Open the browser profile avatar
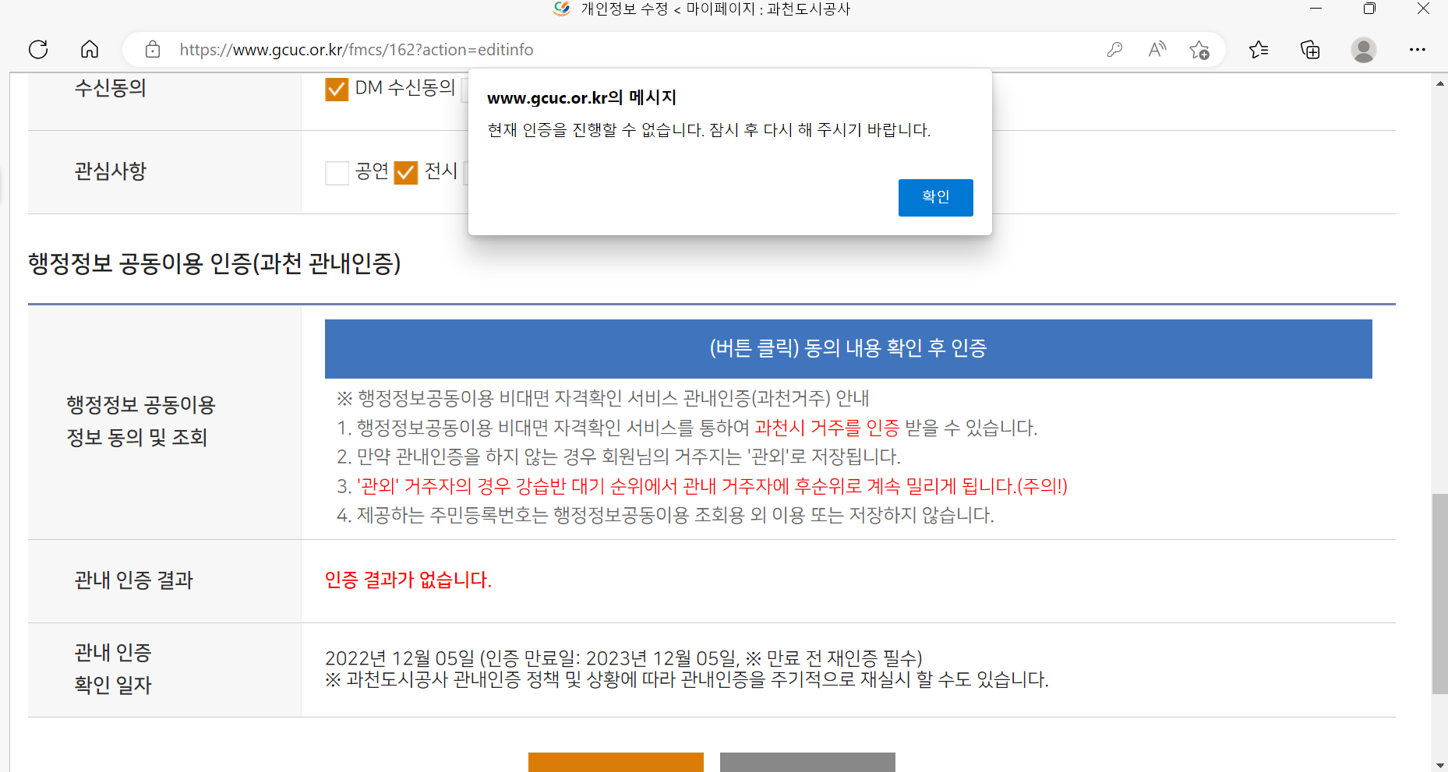Image resolution: width=1448 pixels, height=772 pixels. pos(1363,50)
